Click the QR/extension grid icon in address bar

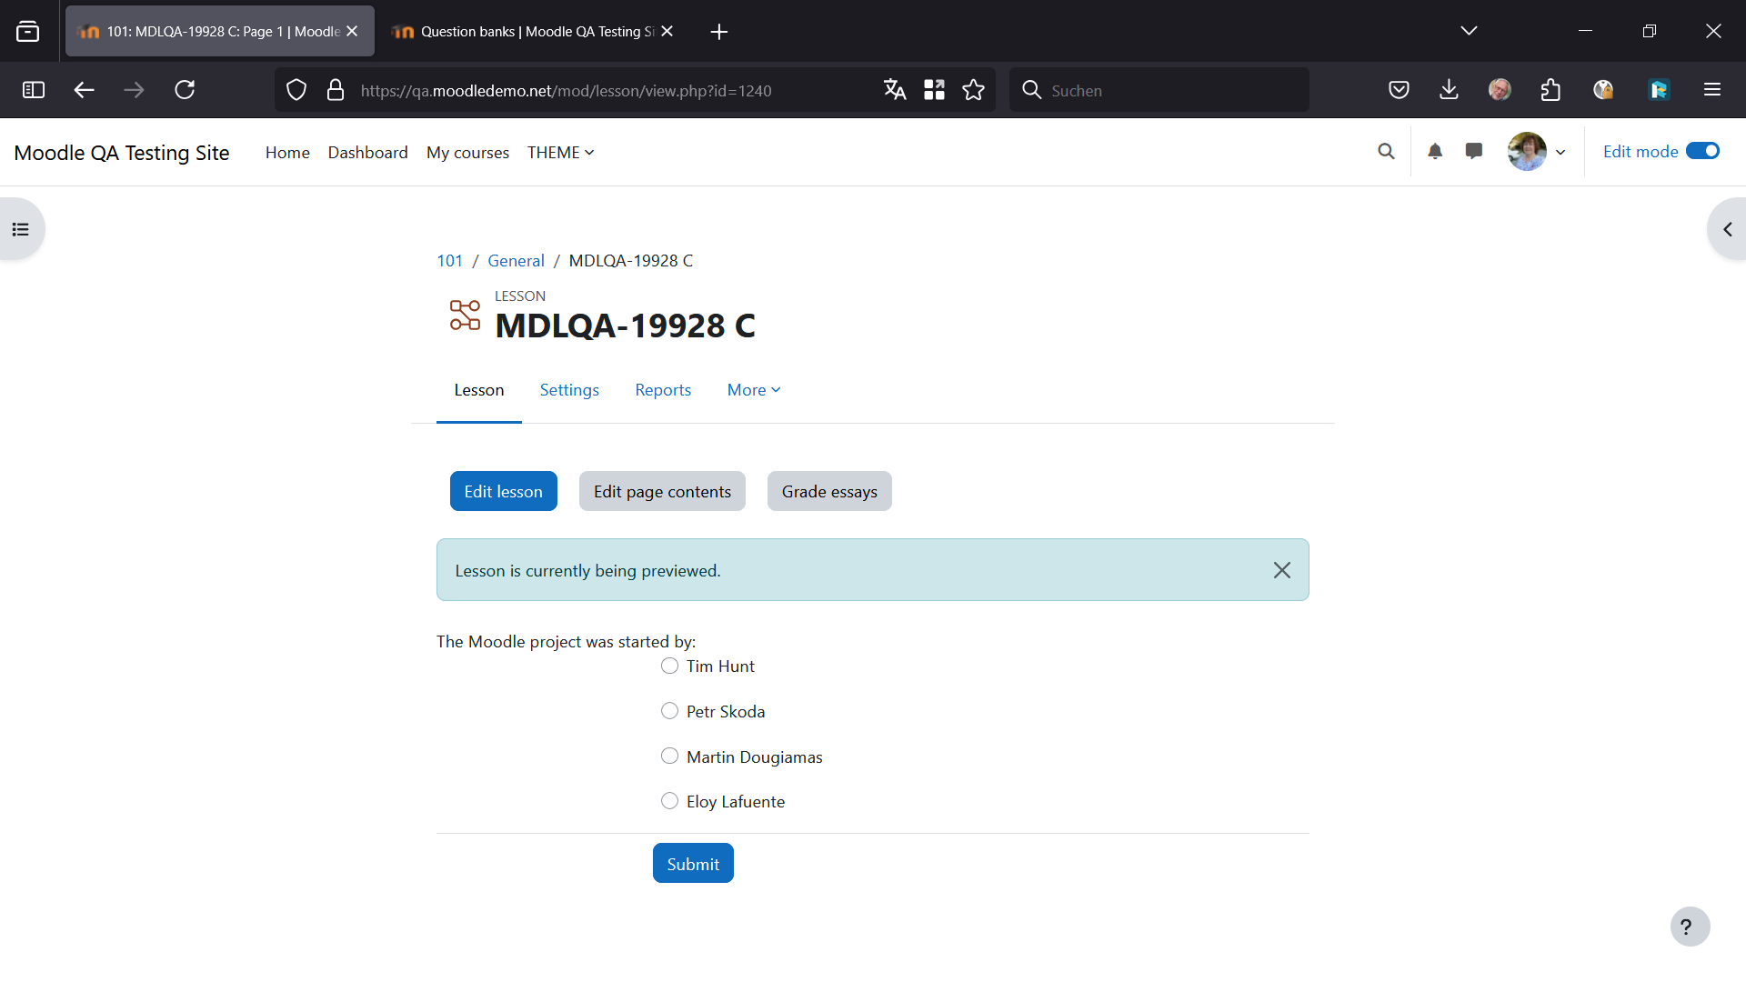[x=934, y=90]
